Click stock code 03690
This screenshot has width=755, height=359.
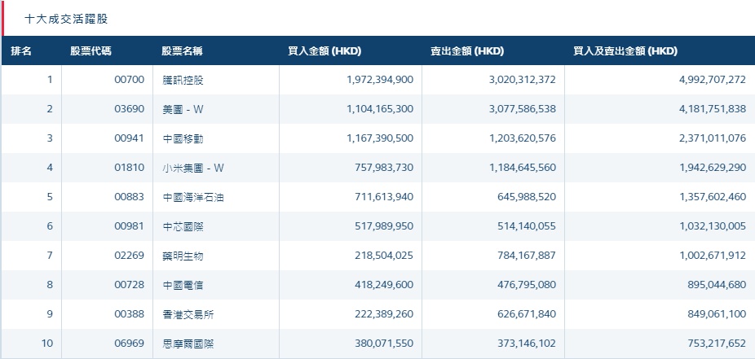[129, 109]
